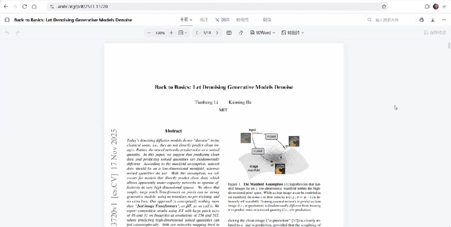Click the rotate page icon
451x227 pixels.
click(241, 33)
